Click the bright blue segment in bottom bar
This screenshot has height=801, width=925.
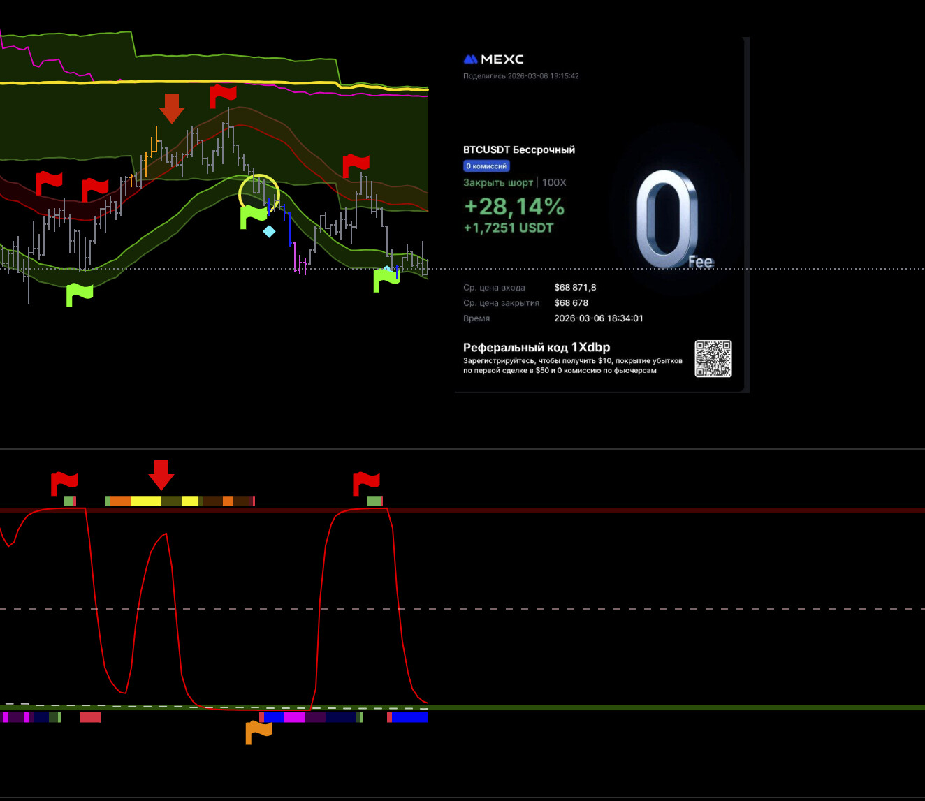click(409, 717)
